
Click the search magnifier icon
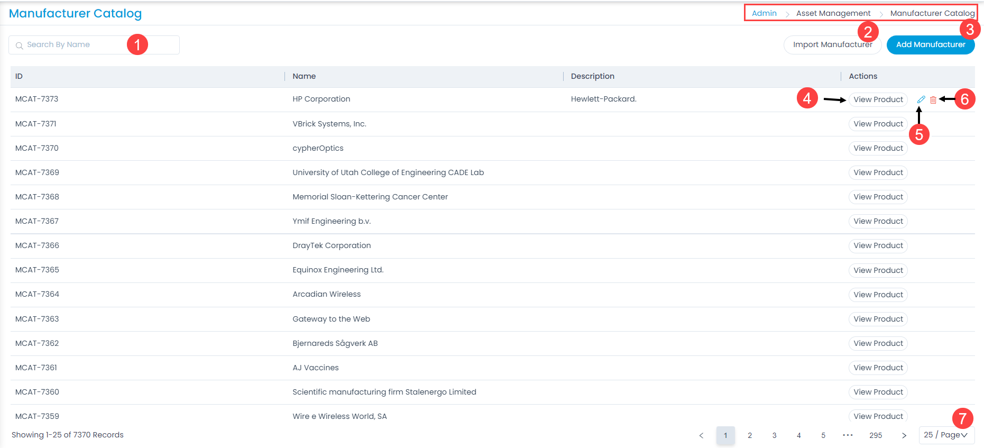tap(20, 45)
